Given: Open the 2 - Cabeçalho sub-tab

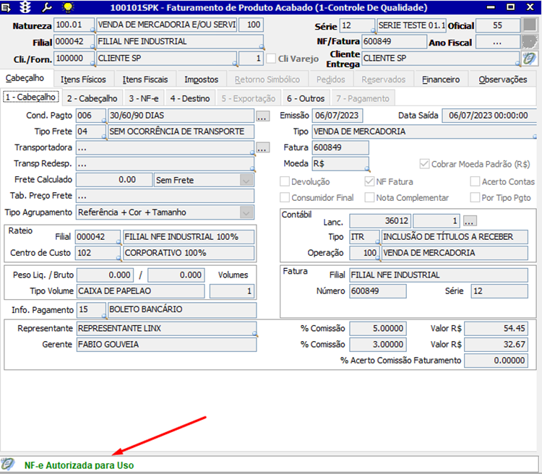Looking at the screenshot, I should [92, 98].
